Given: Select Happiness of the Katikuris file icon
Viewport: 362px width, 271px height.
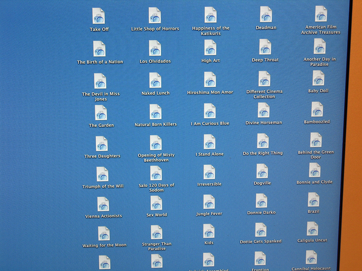Looking at the screenshot, I should click(x=210, y=15).
